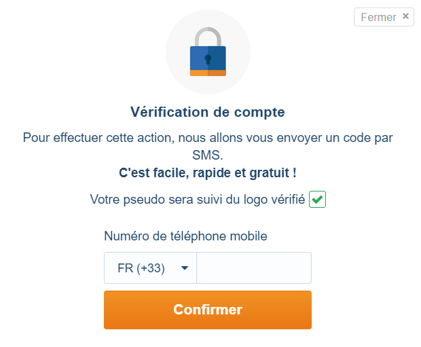Click the Pour effectuer cette action sentence
The image size is (421, 347).
point(208,146)
